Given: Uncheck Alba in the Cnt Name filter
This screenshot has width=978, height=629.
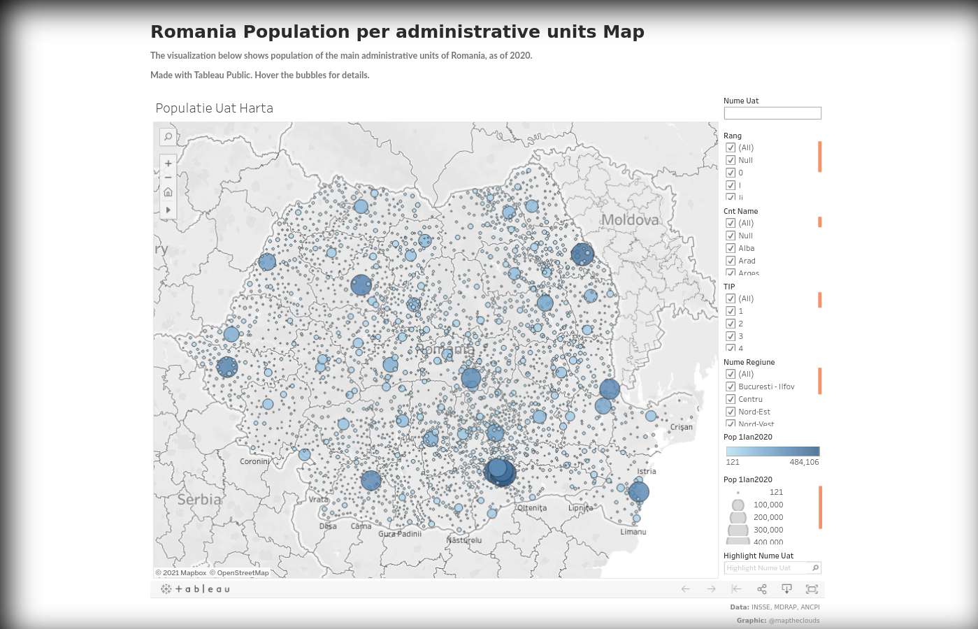Looking at the screenshot, I should point(730,248).
